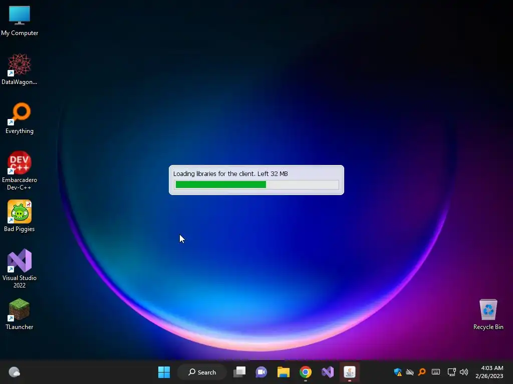Open Google Chrome from the taskbar
Viewport: 513px width, 384px height.
(x=305, y=372)
